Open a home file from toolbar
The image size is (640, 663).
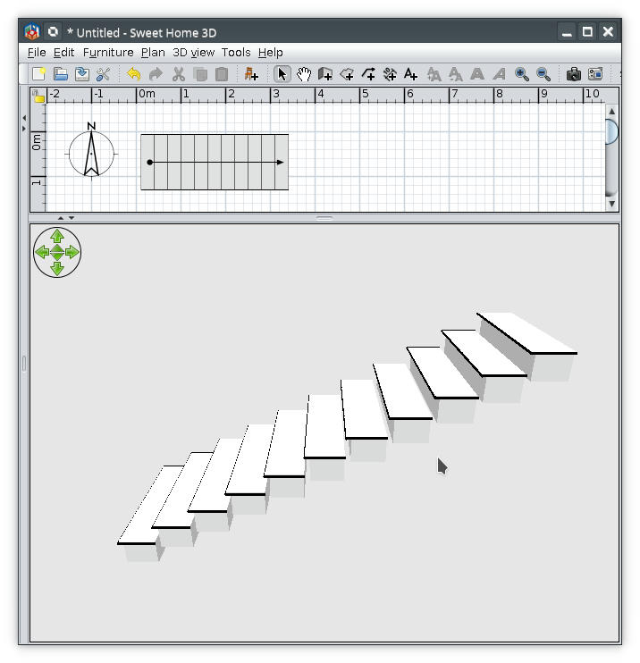coord(61,74)
